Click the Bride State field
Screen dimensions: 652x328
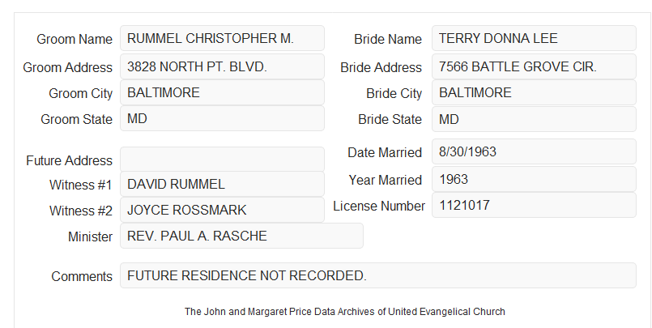534,119
